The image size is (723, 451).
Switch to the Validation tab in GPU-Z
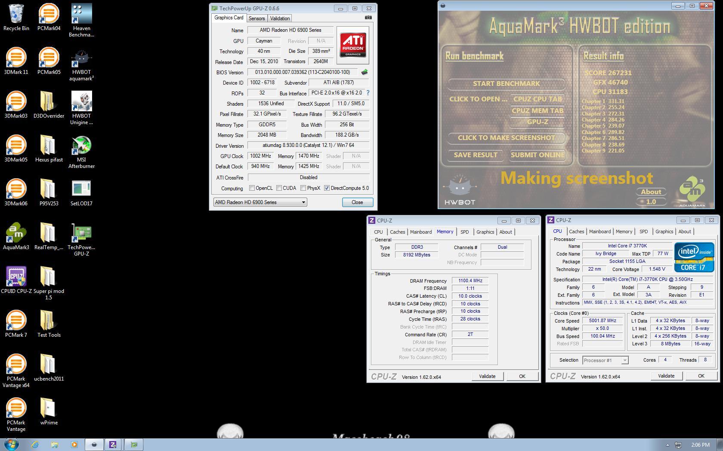(x=280, y=18)
